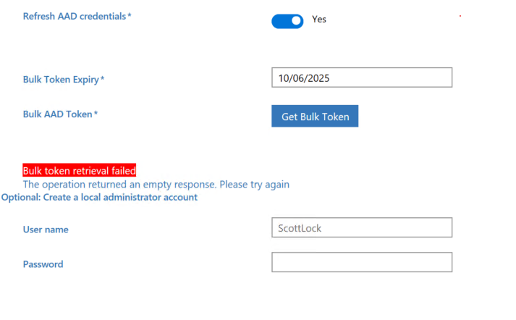Click the Password label
Screen dimensions: 516x320
point(43,264)
